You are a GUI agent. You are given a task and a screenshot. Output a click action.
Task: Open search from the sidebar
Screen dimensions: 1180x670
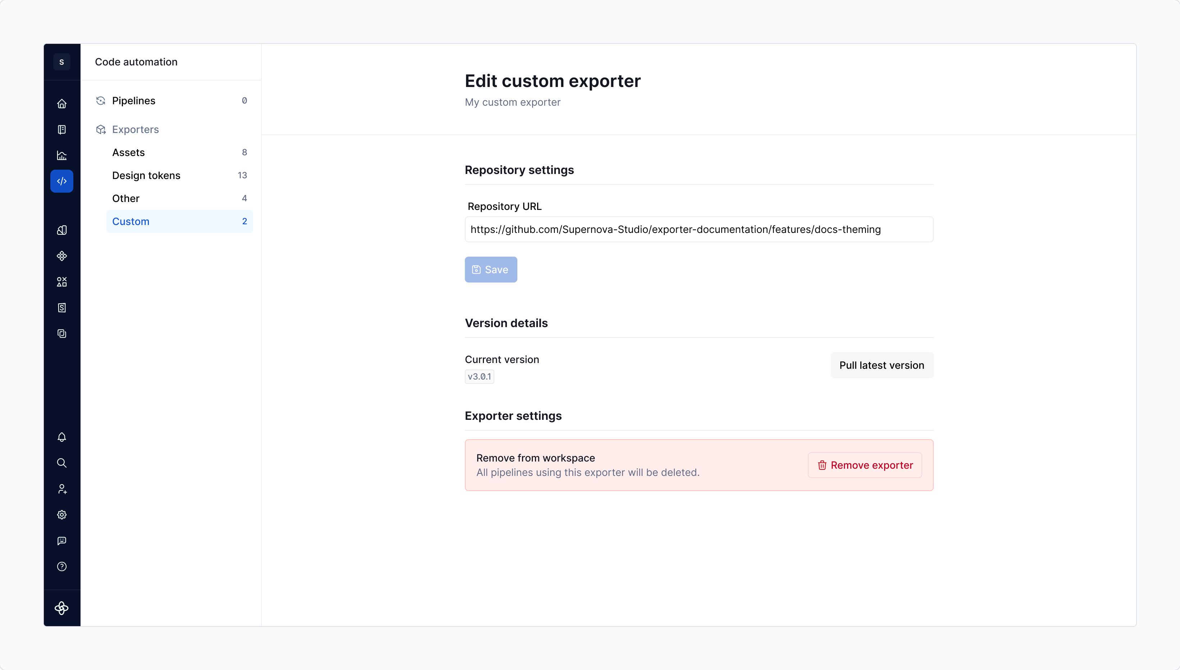62,463
